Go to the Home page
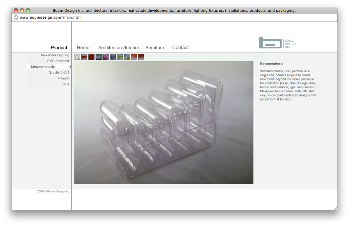Screen dimensions: 349x226 click(83, 48)
